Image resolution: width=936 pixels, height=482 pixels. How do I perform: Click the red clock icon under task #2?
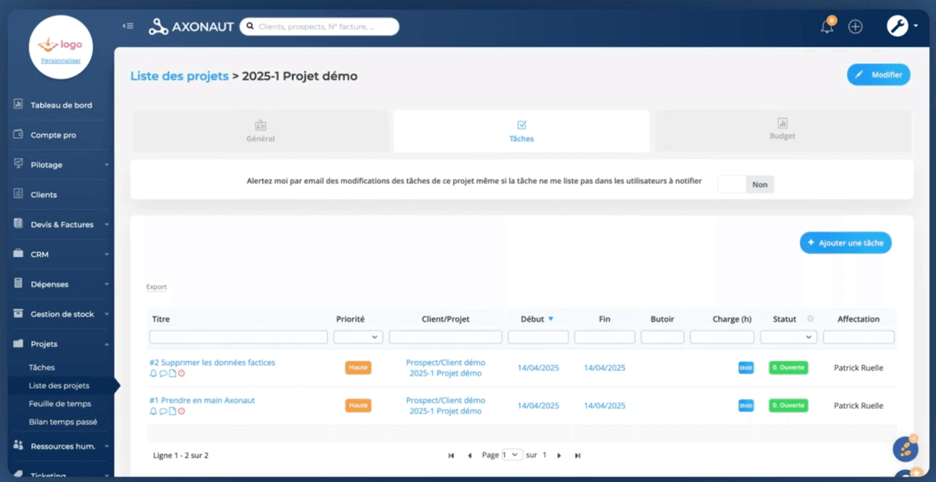pyautogui.click(x=181, y=373)
